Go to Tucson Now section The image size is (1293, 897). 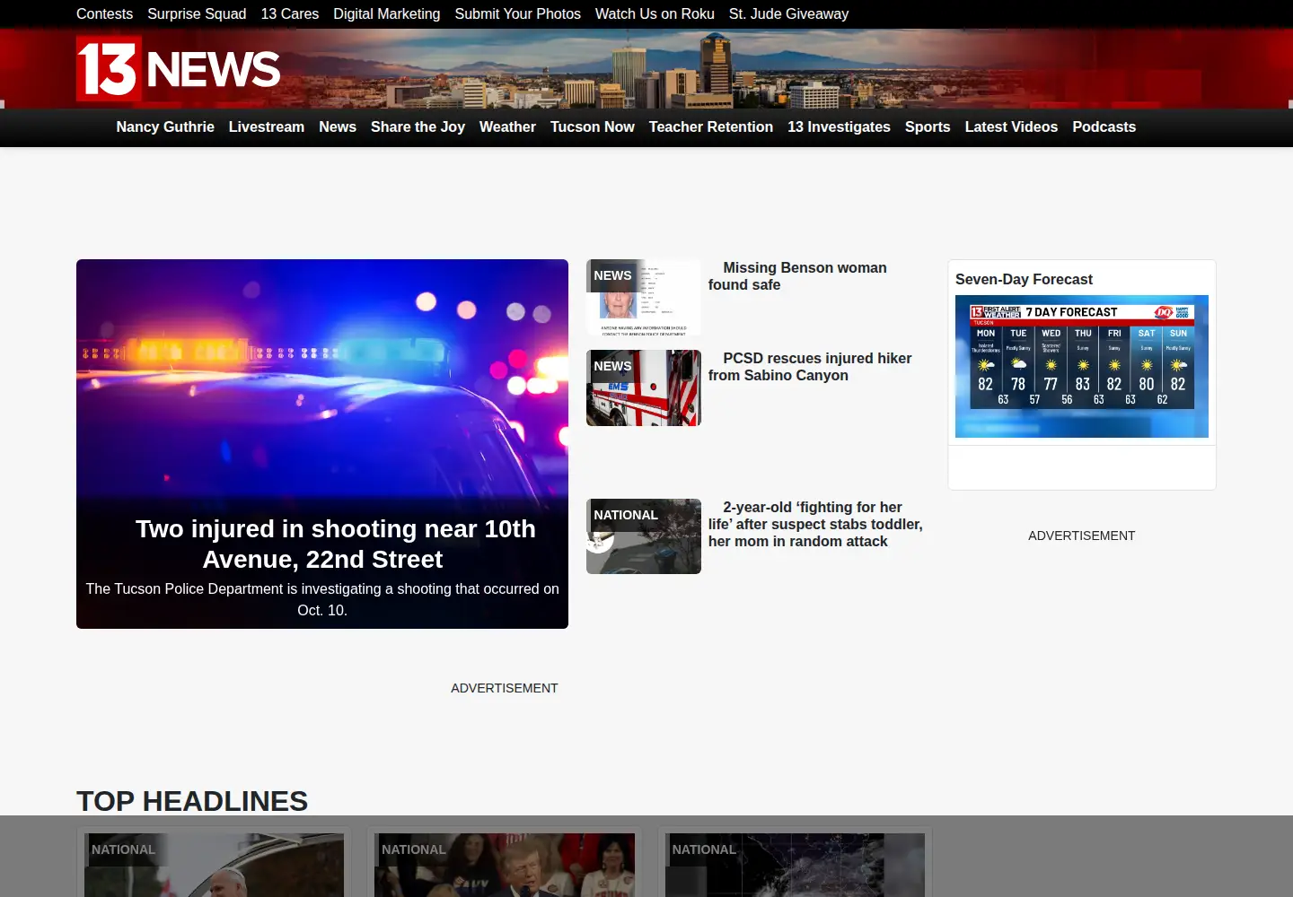[x=593, y=127]
